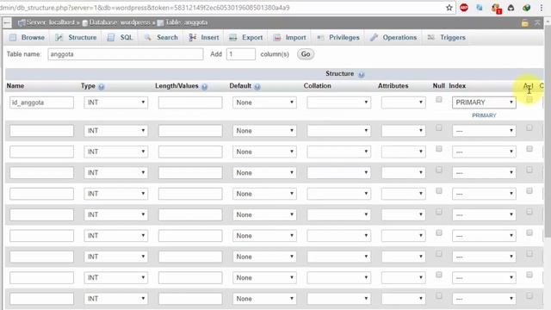Click the Triggers tab icon
The image size is (551, 310).
431,37
